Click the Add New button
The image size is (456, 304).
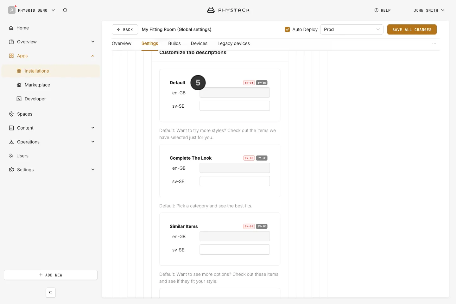pyautogui.click(x=51, y=275)
